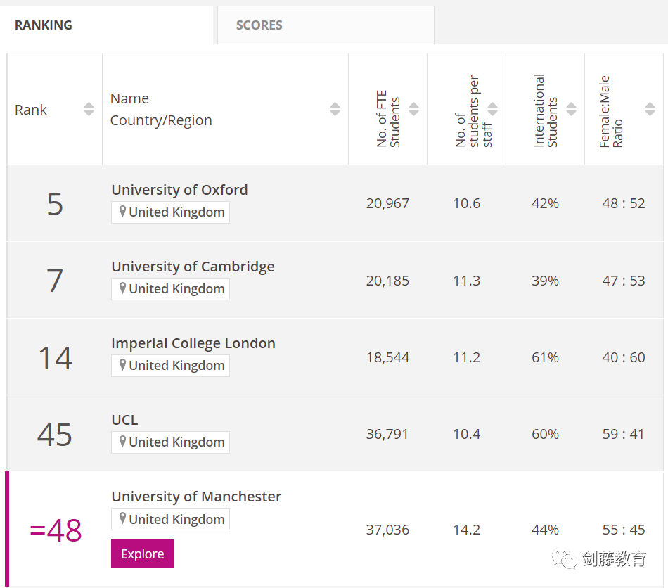Viewport: 668px width, 588px height.
Task: Click the =48 rank cell
Action: point(56,530)
